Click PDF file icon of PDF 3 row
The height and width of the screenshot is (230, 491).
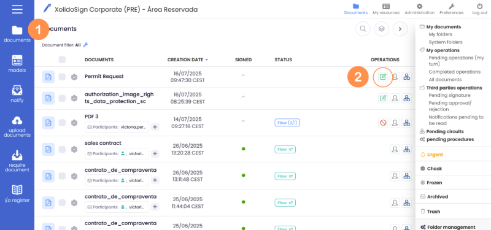coord(48,123)
